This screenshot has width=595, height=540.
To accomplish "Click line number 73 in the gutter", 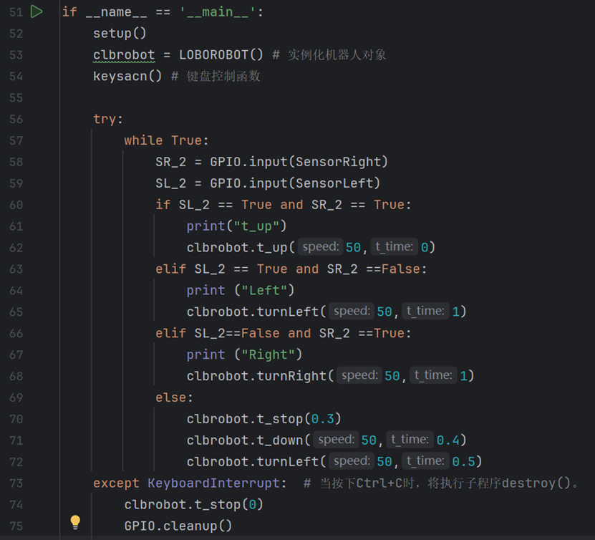I will 16,483.
